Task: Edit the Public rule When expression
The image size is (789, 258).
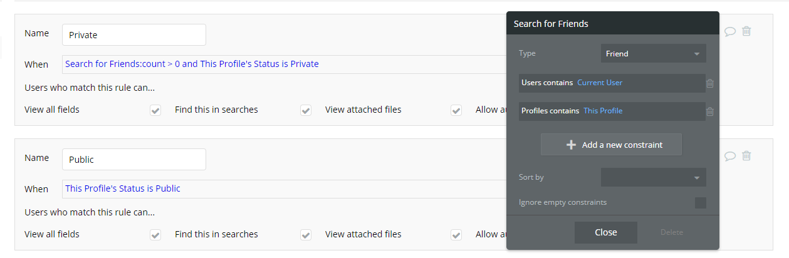Action: pyautogui.click(x=123, y=188)
